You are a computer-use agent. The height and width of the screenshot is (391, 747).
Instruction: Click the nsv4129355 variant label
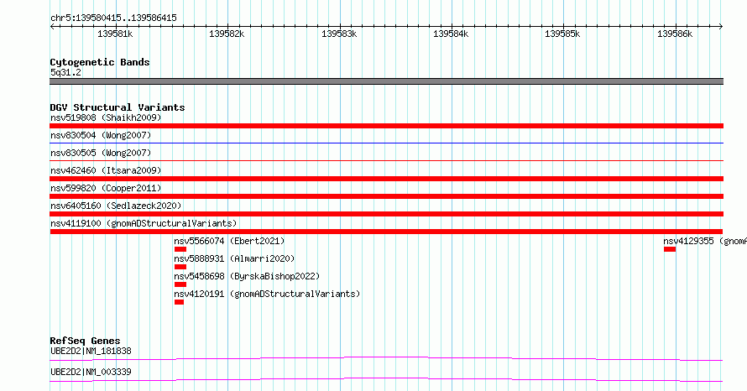coord(705,241)
